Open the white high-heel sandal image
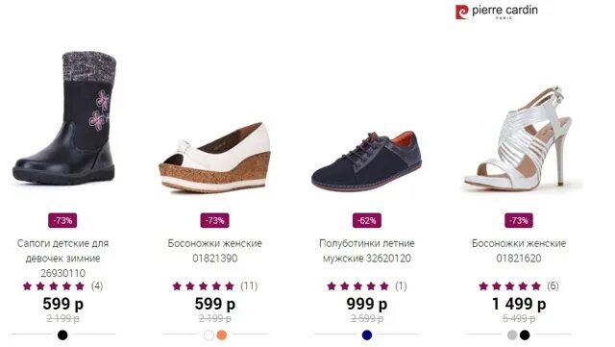Image resolution: width=615 pixels, height=347 pixels. click(519, 138)
